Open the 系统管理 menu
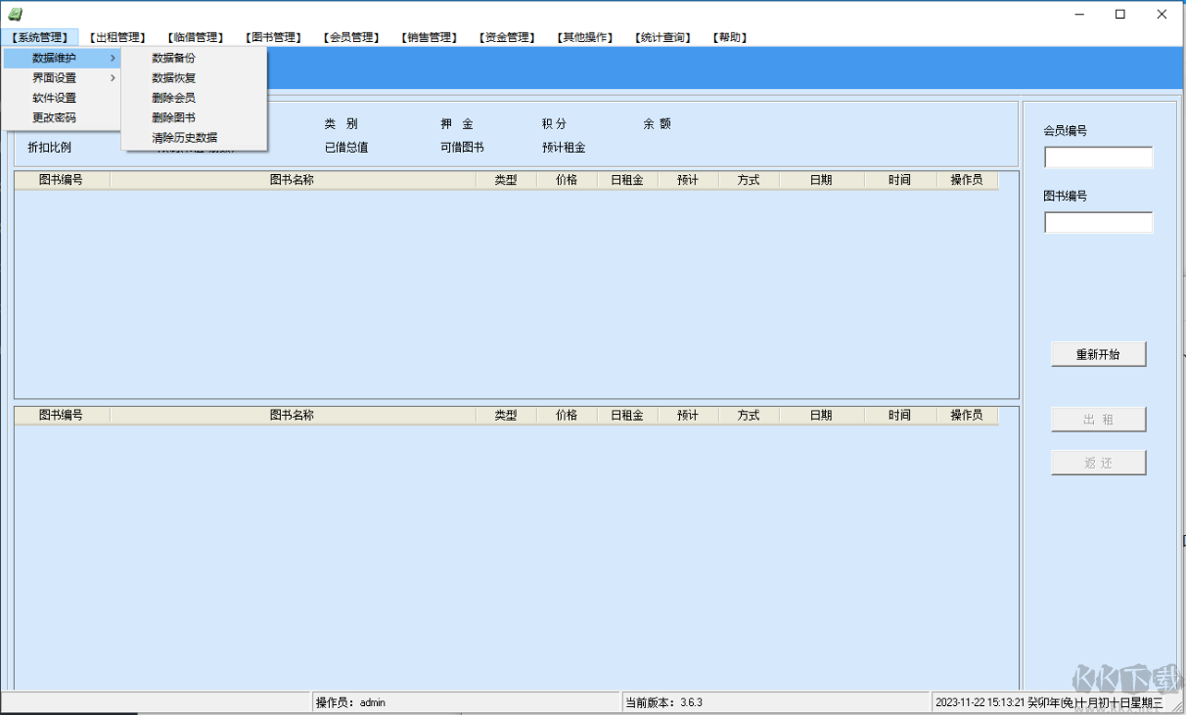The image size is (1186, 715). click(40, 37)
